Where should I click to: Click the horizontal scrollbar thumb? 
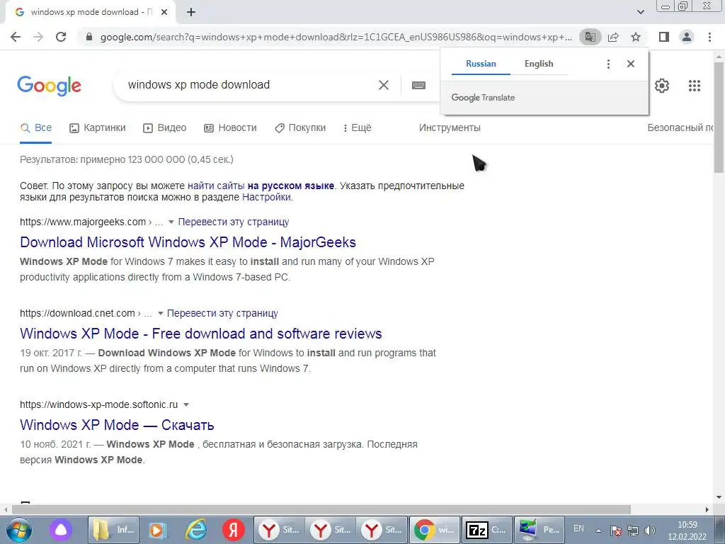(x=321, y=509)
